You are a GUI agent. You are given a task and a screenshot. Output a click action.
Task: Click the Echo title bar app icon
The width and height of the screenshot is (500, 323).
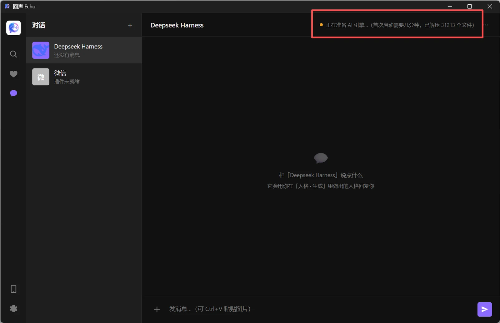point(7,6)
